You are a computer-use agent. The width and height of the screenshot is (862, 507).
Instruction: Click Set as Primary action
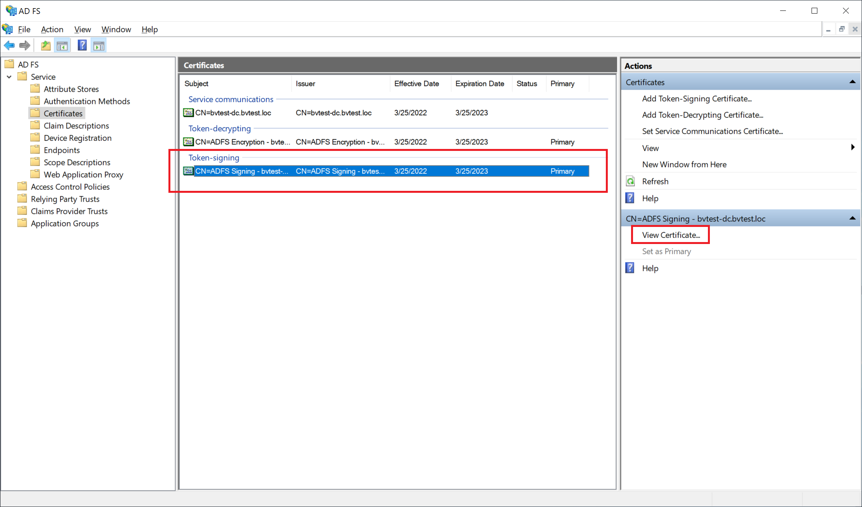coord(666,251)
